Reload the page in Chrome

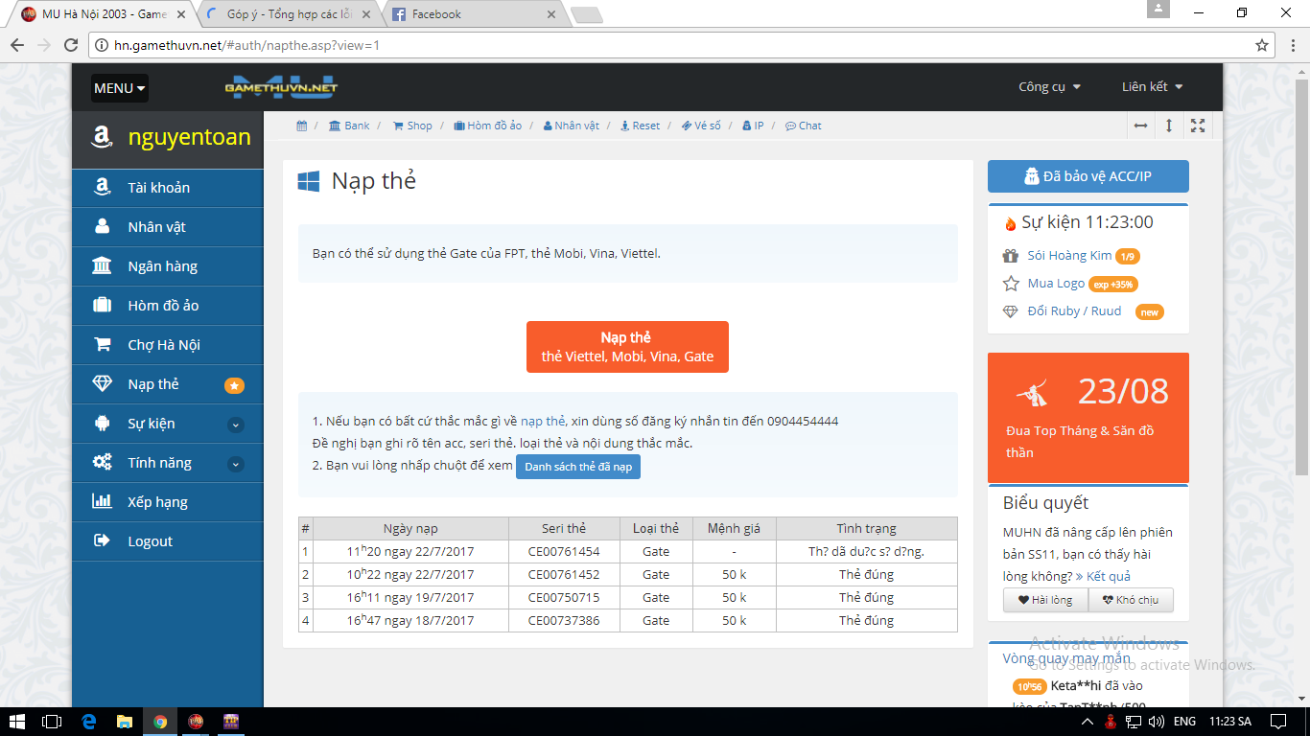pyautogui.click(x=71, y=45)
